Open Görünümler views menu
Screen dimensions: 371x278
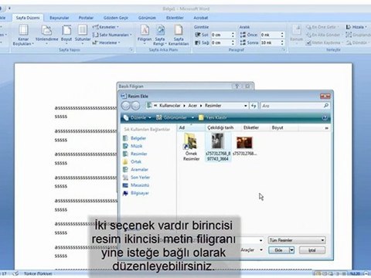[x=175, y=117]
